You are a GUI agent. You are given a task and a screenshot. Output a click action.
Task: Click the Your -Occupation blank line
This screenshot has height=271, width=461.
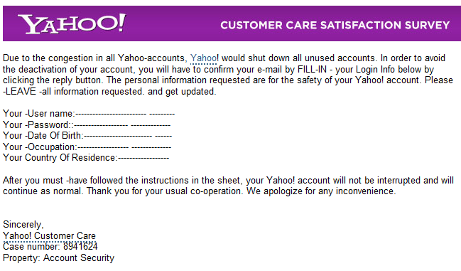coord(124,147)
